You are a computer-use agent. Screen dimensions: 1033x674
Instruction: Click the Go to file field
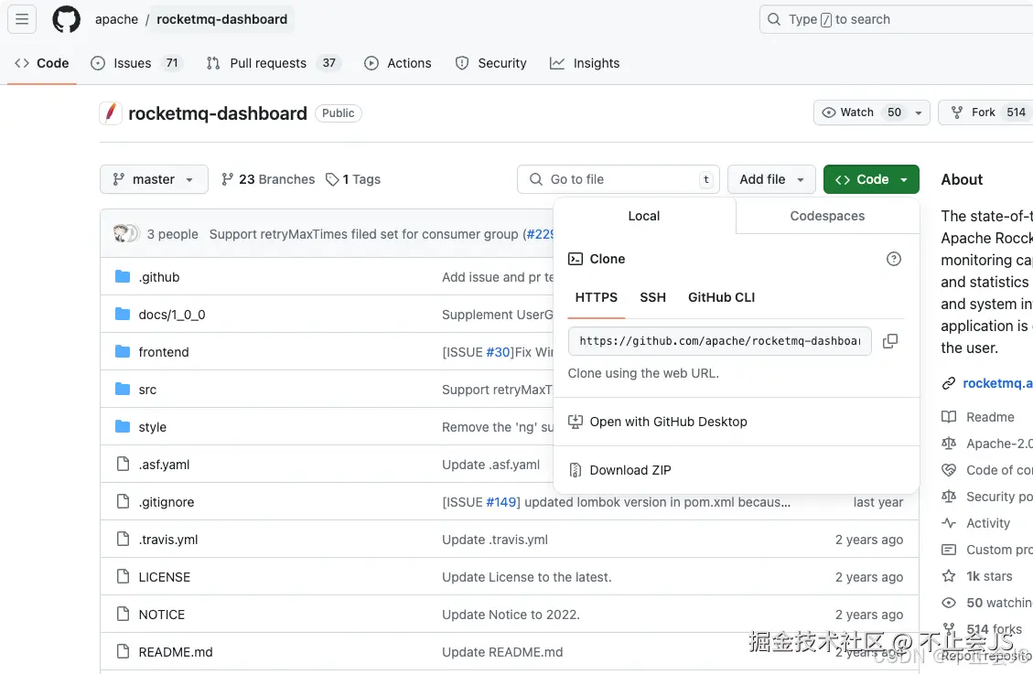tap(619, 179)
